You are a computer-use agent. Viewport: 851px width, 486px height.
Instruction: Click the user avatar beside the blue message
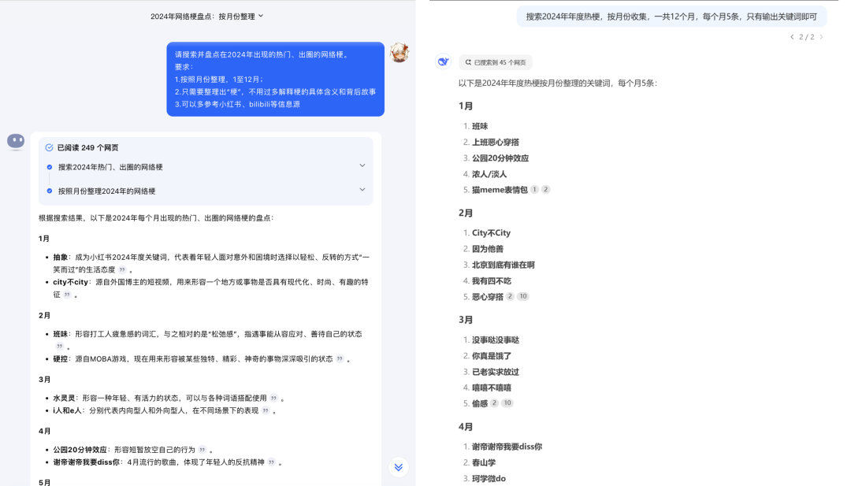tap(399, 53)
